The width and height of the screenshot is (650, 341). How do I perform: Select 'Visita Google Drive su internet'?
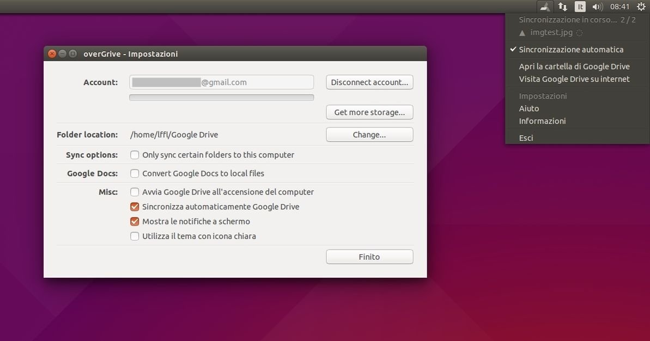[x=577, y=79]
